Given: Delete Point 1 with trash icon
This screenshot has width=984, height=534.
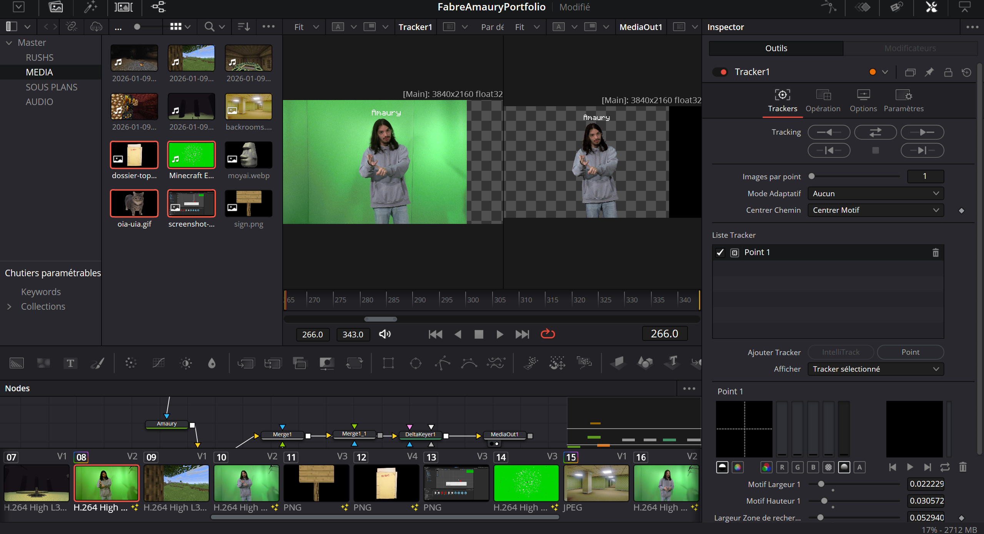Looking at the screenshot, I should (935, 253).
